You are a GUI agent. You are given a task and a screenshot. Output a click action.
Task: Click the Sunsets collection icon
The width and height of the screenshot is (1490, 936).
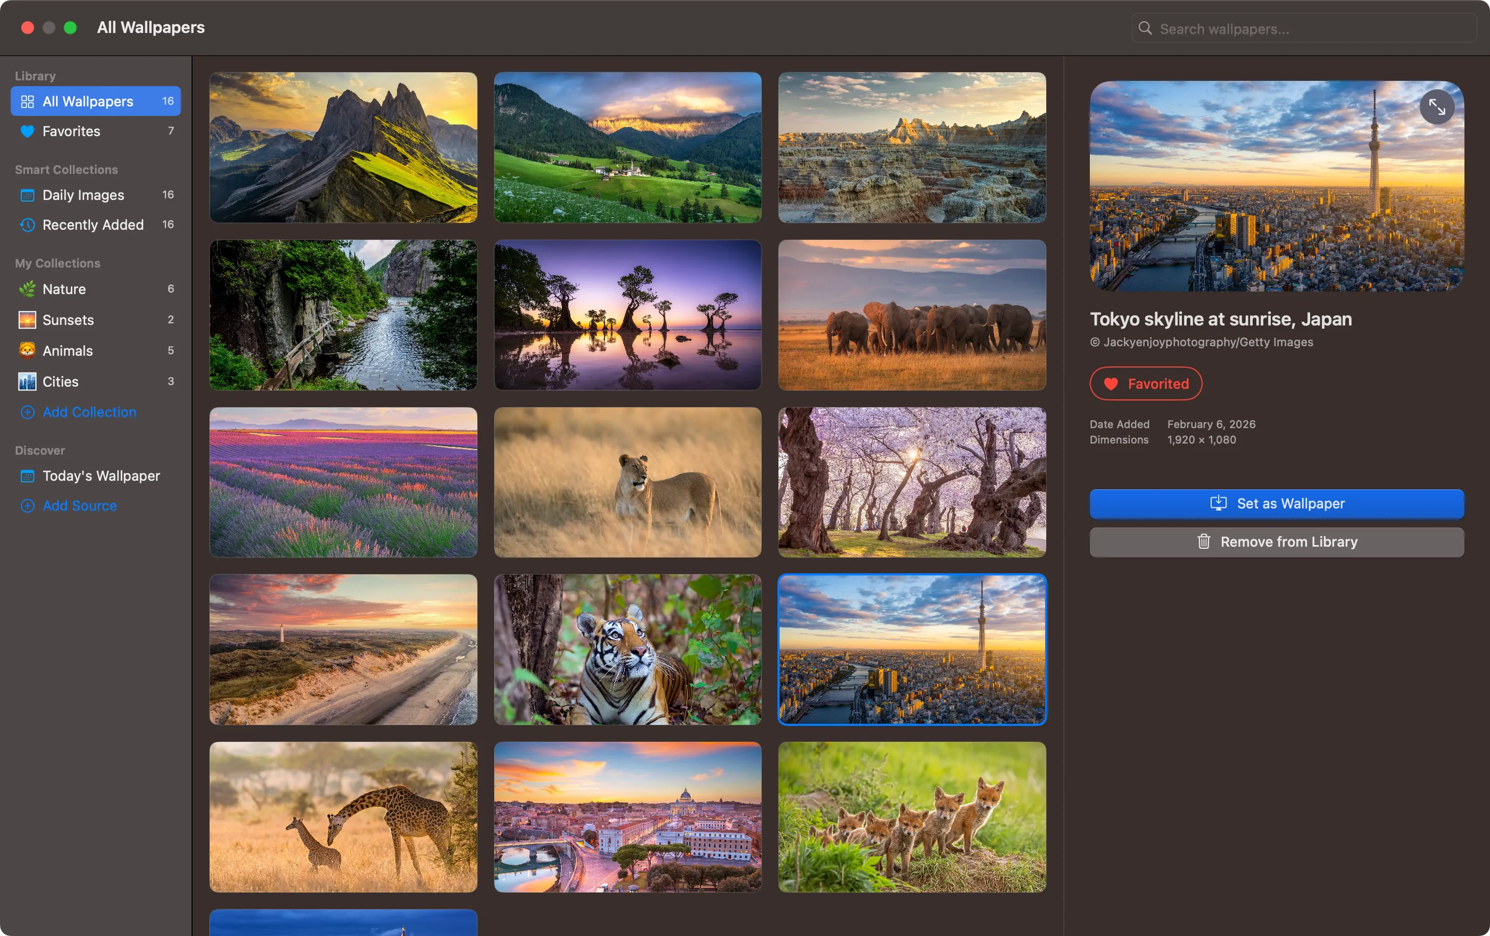[x=27, y=320]
